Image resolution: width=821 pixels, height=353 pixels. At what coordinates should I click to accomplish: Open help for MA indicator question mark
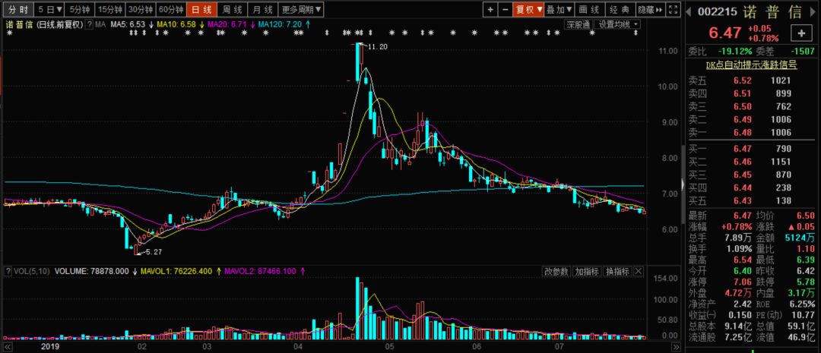coord(90,24)
